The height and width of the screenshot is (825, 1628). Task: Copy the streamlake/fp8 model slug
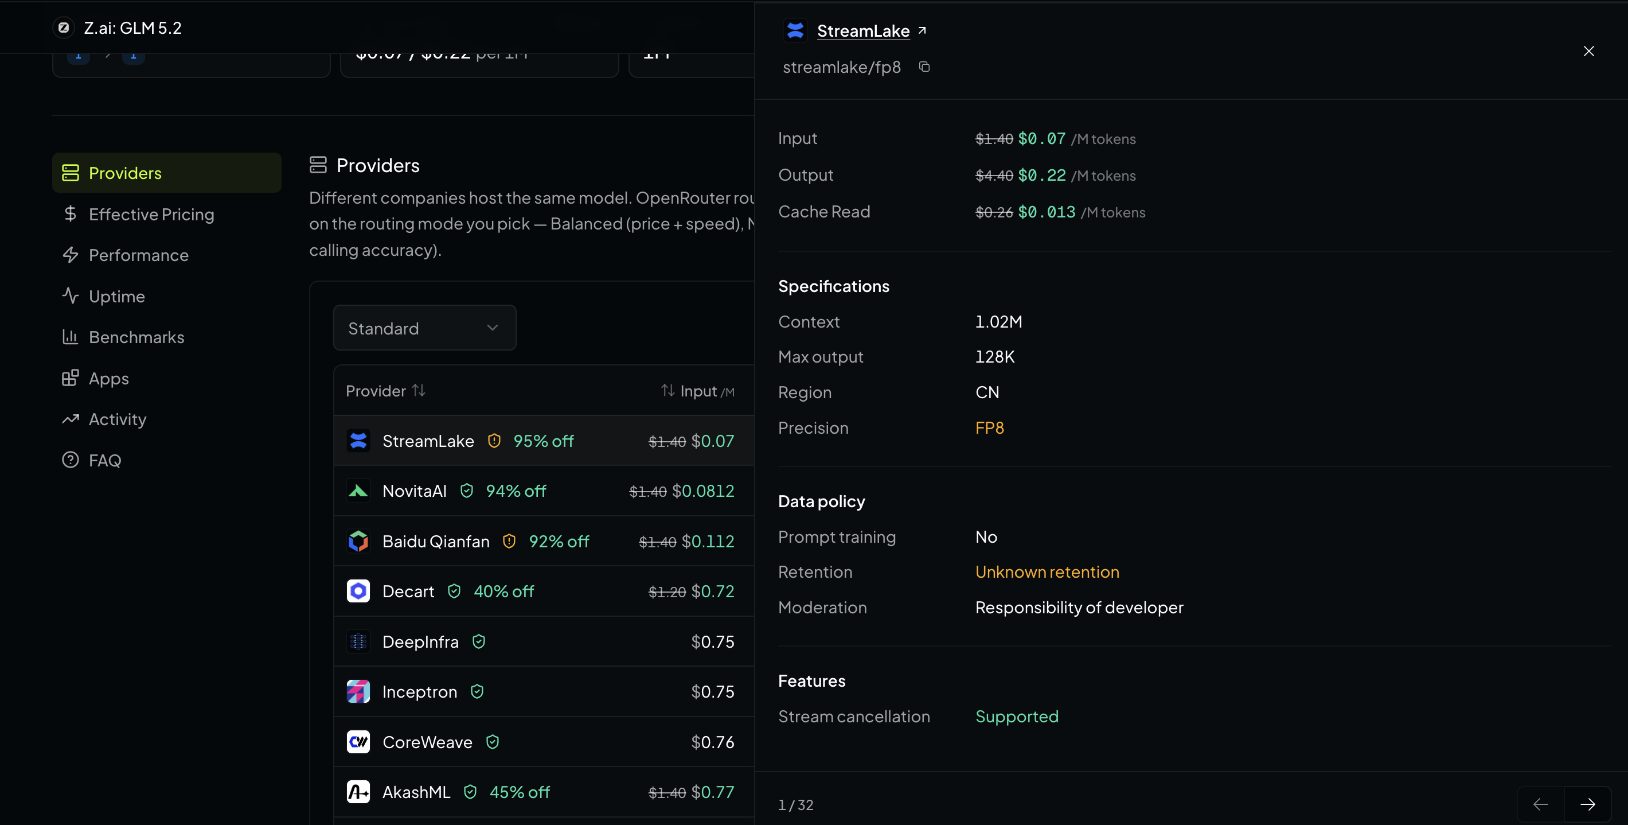[924, 67]
